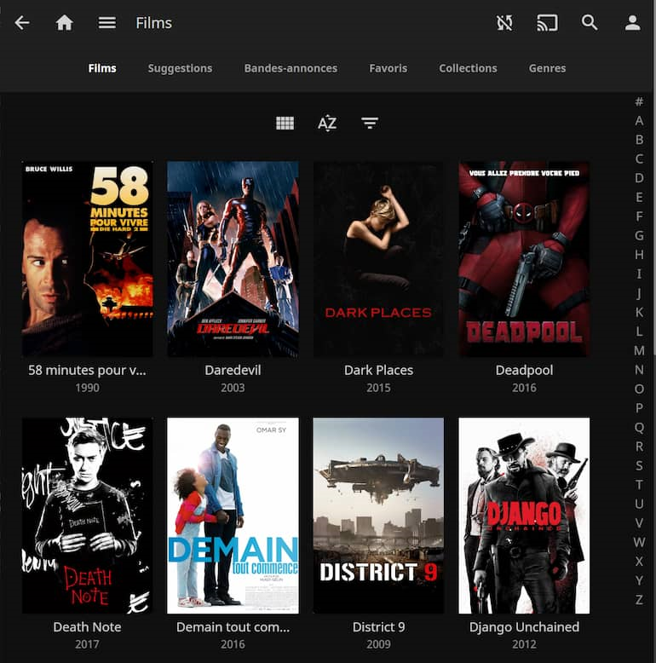This screenshot has width=656, height=663.
Task: Jump to letter M in alphabet index
Action: (639, 350)
